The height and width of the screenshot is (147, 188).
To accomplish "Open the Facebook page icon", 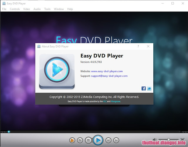I will tap(144, 88).
